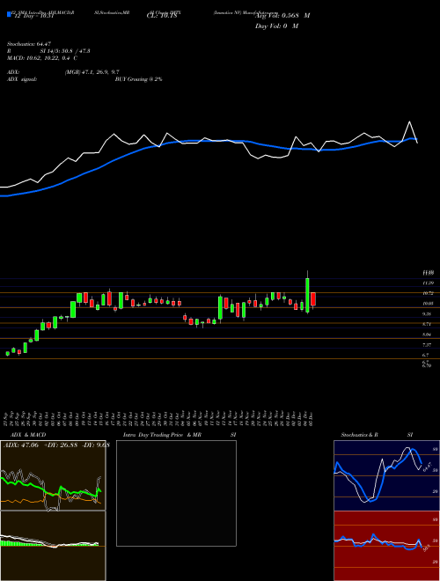Click the Intra Day Trading Price & MRSI title
This screenshot has width=440, height=581.
pos(180,435)
